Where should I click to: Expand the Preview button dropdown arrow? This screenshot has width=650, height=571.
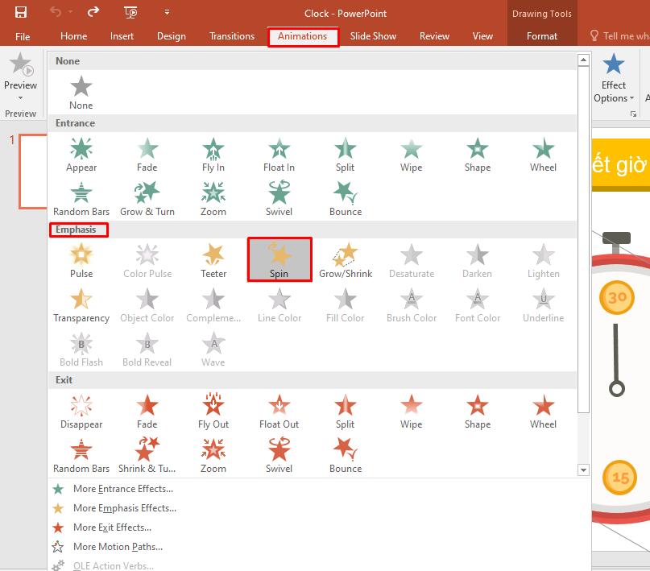[x=20, y=98]
